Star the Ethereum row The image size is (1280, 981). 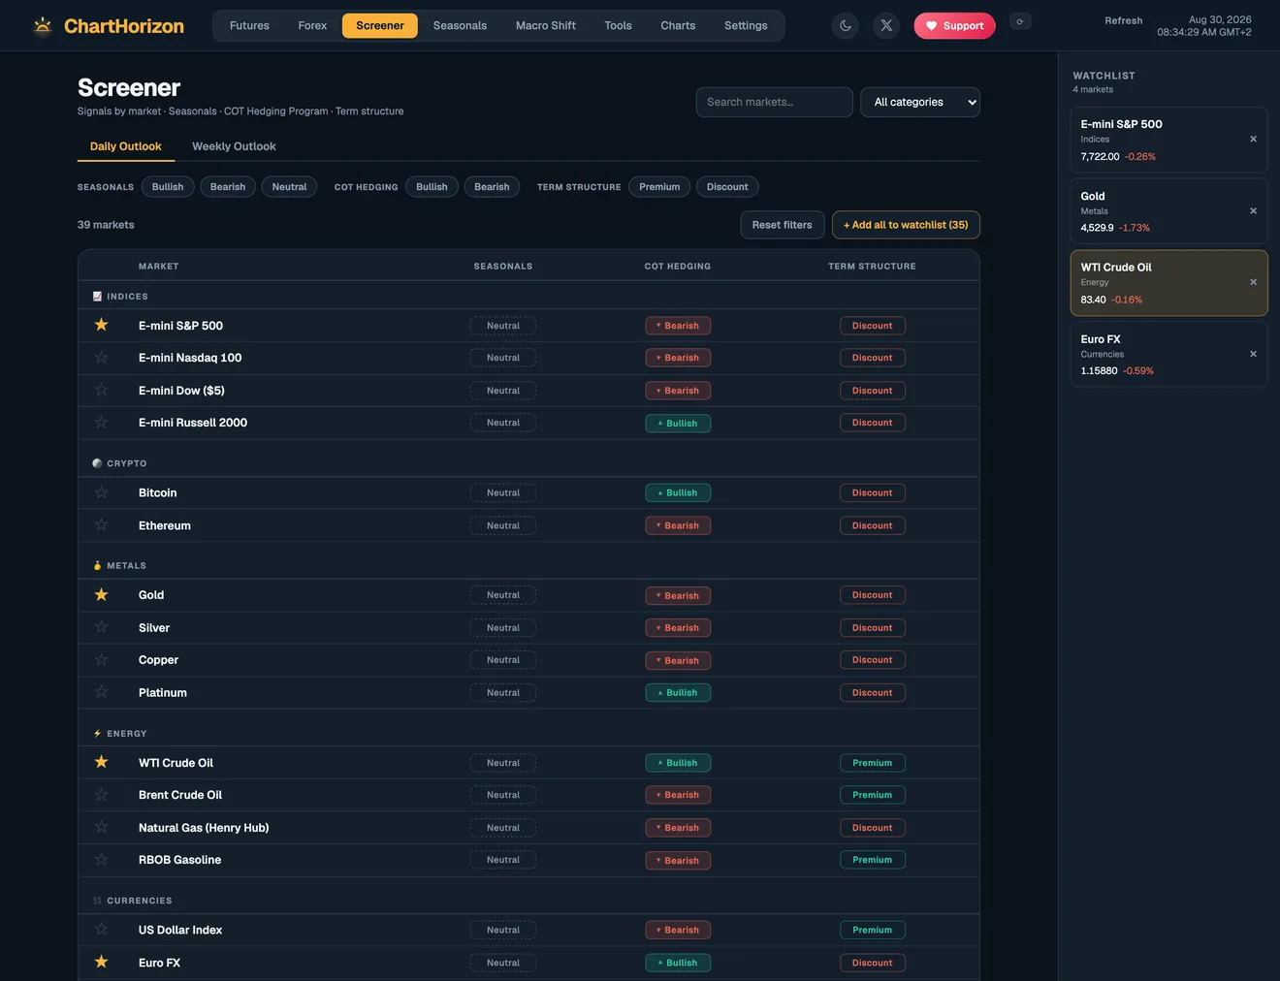[101, 525]
